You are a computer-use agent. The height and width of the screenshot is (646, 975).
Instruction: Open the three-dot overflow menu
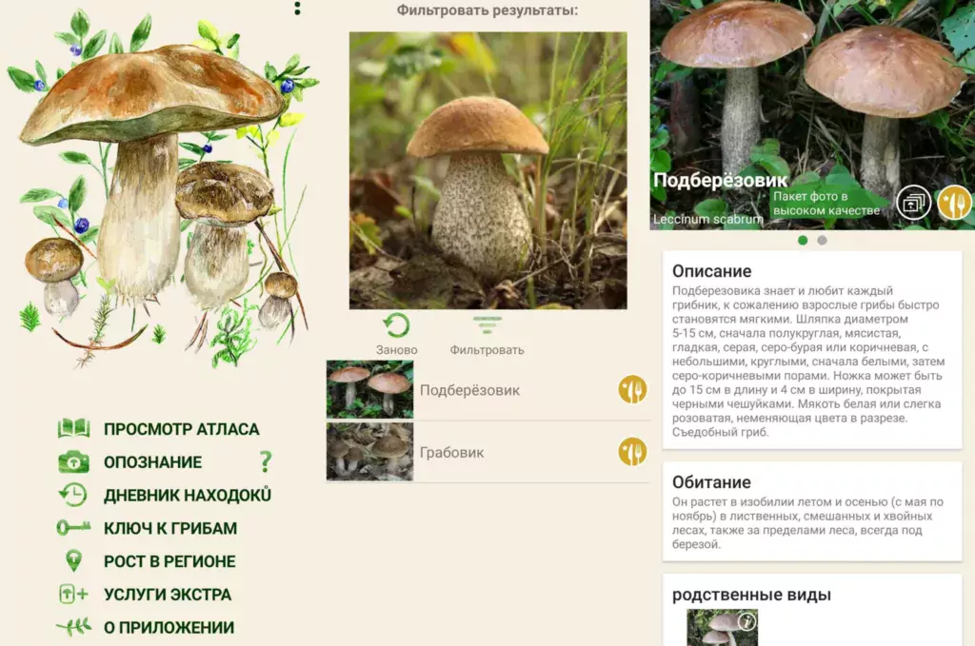pyautogui.click(x=297, y=9)
